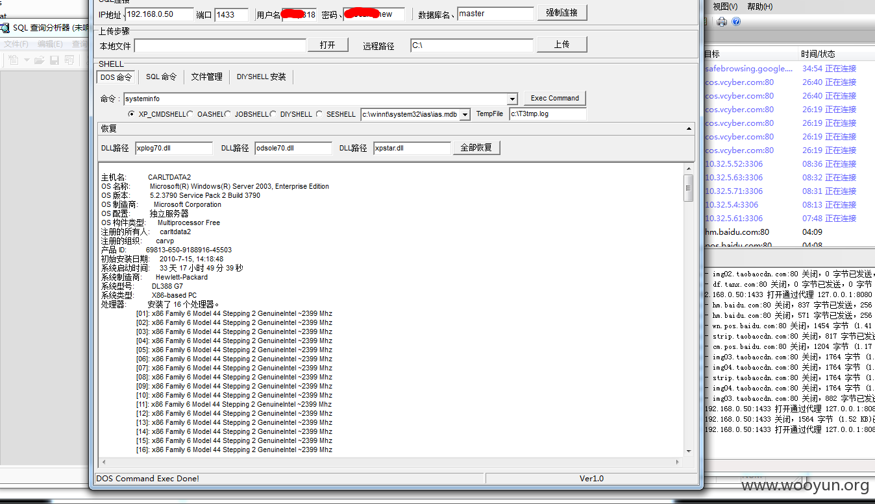
Task: Click the output pane horizontal scroll-right arrow
Action: tap(678, 462)
